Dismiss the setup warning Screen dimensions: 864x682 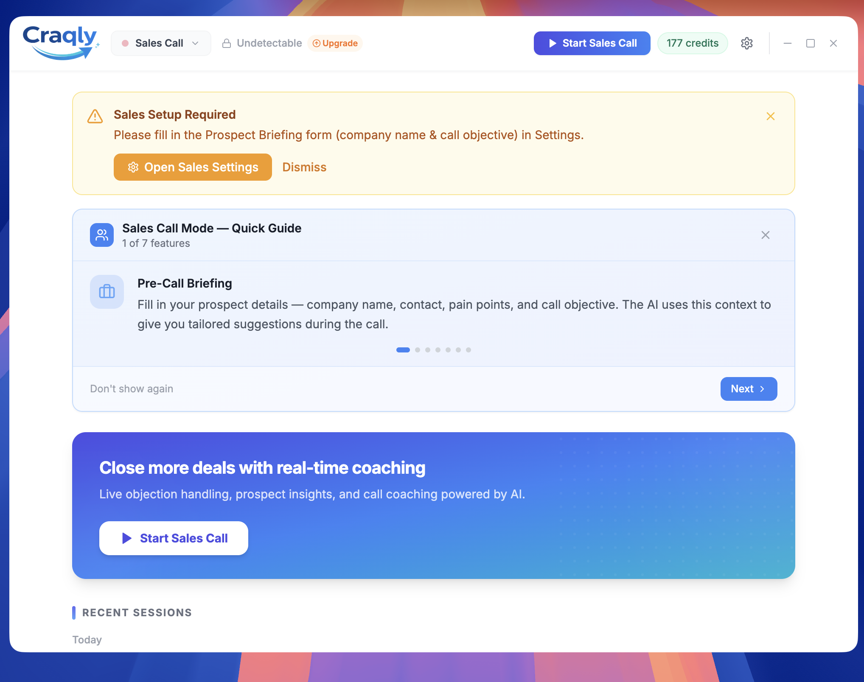tap(304, 167)
